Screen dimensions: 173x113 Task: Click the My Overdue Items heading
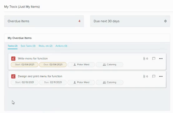pyautogui.click(x=20, y=38)
